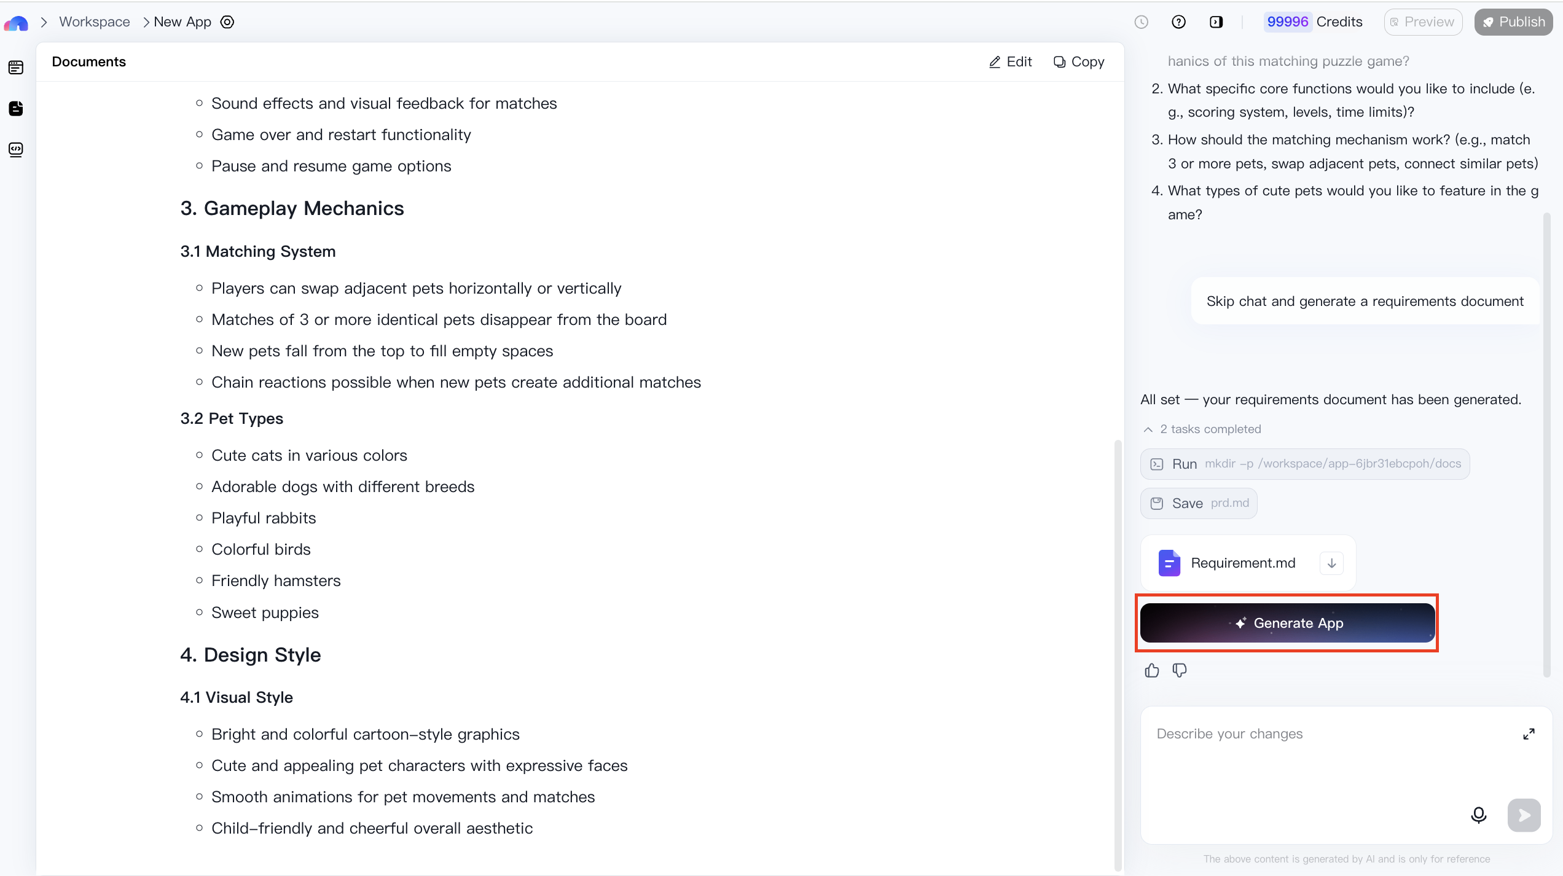Click the Generate App button

pos(1287,623)
